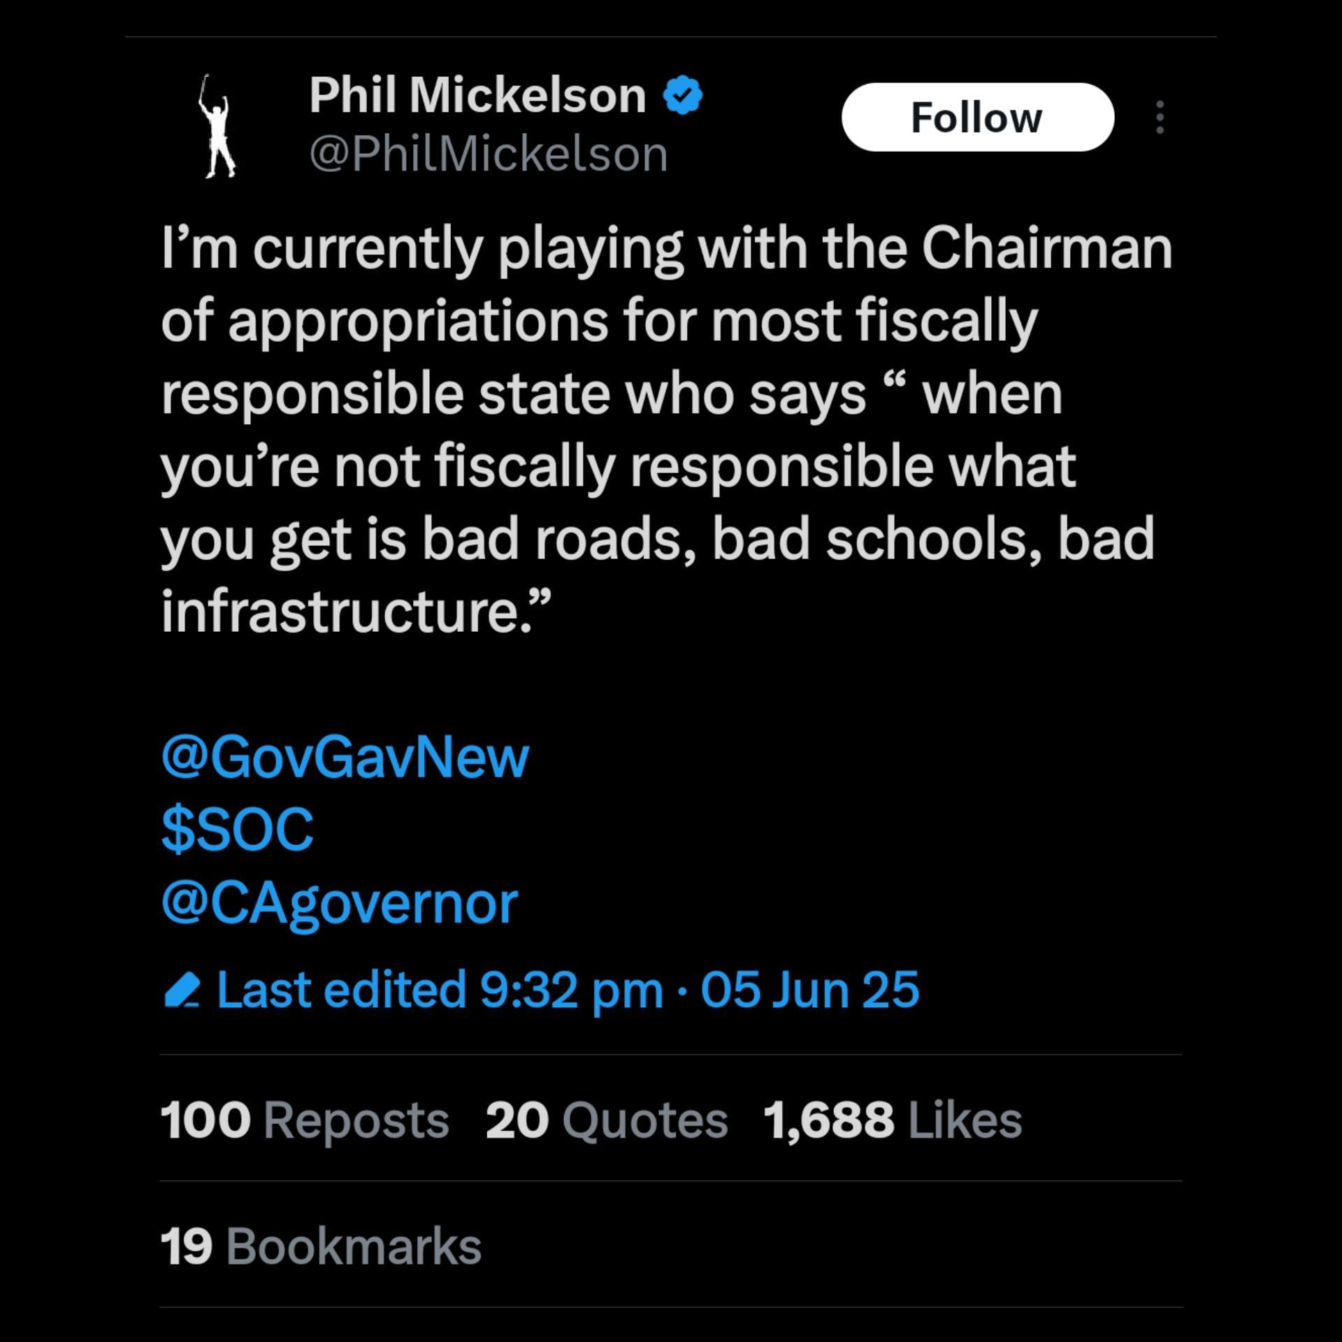The width and height of the screenshot is (1342, 1342).
Task: Click the @PhilMickelson handle
Action: tap(488, 154)
